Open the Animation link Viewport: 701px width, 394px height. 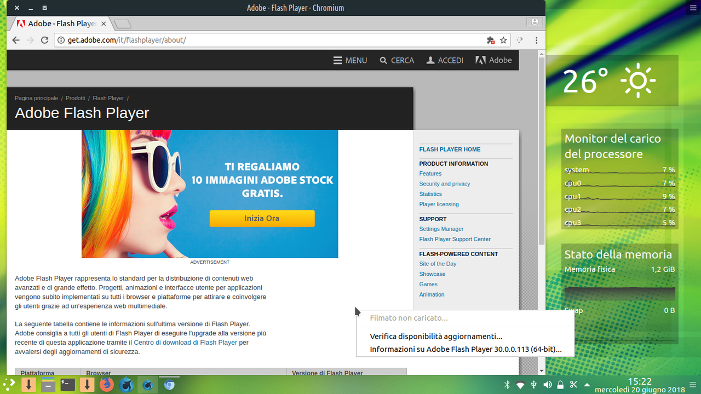pos(432,294)
